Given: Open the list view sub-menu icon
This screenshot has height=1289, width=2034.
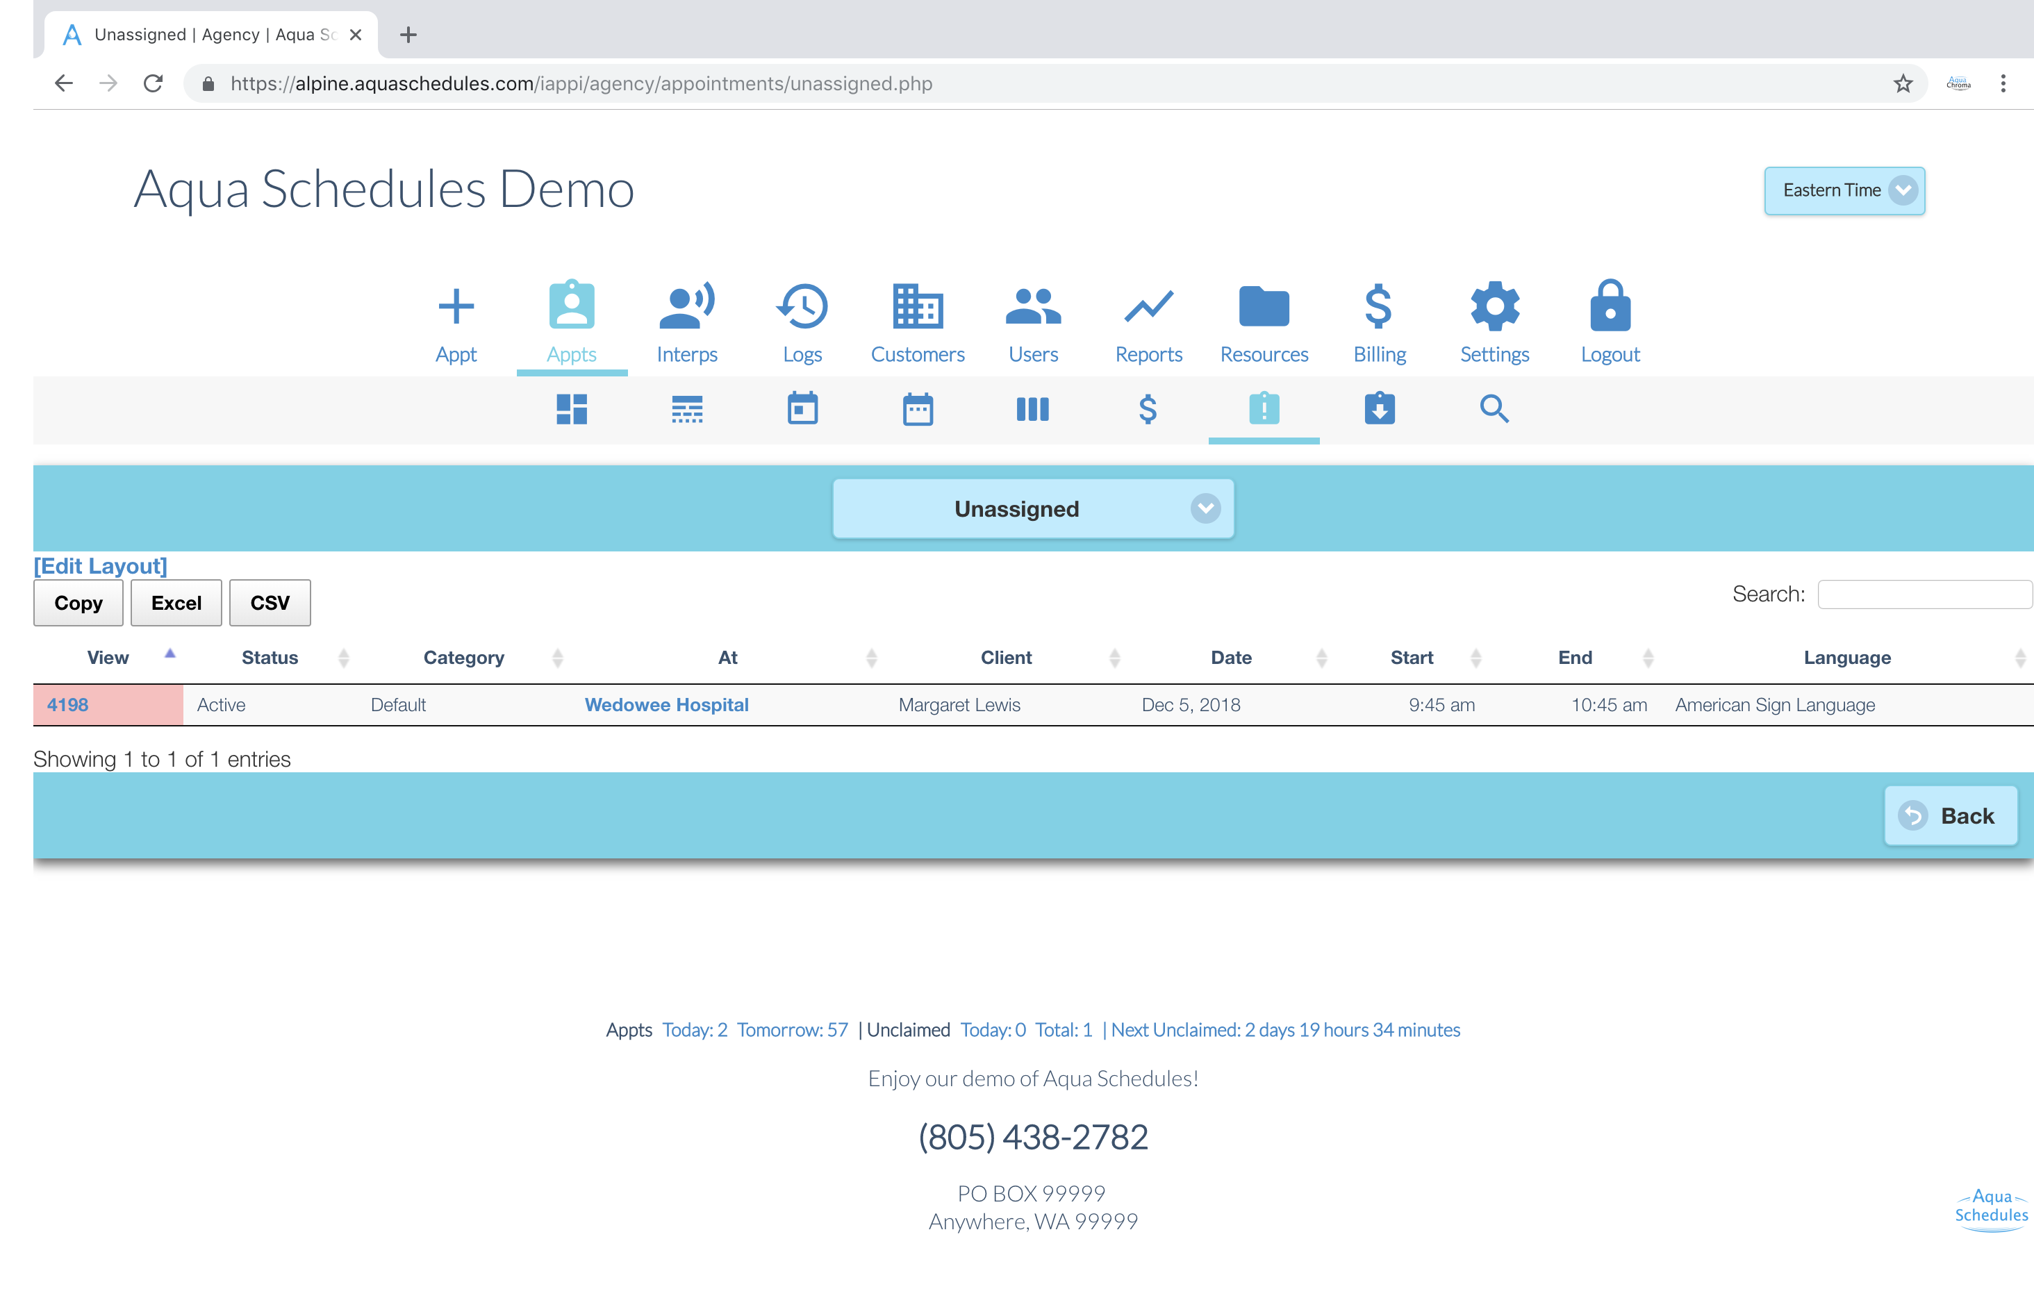Looking at the screenshot, I should point(687,410).
